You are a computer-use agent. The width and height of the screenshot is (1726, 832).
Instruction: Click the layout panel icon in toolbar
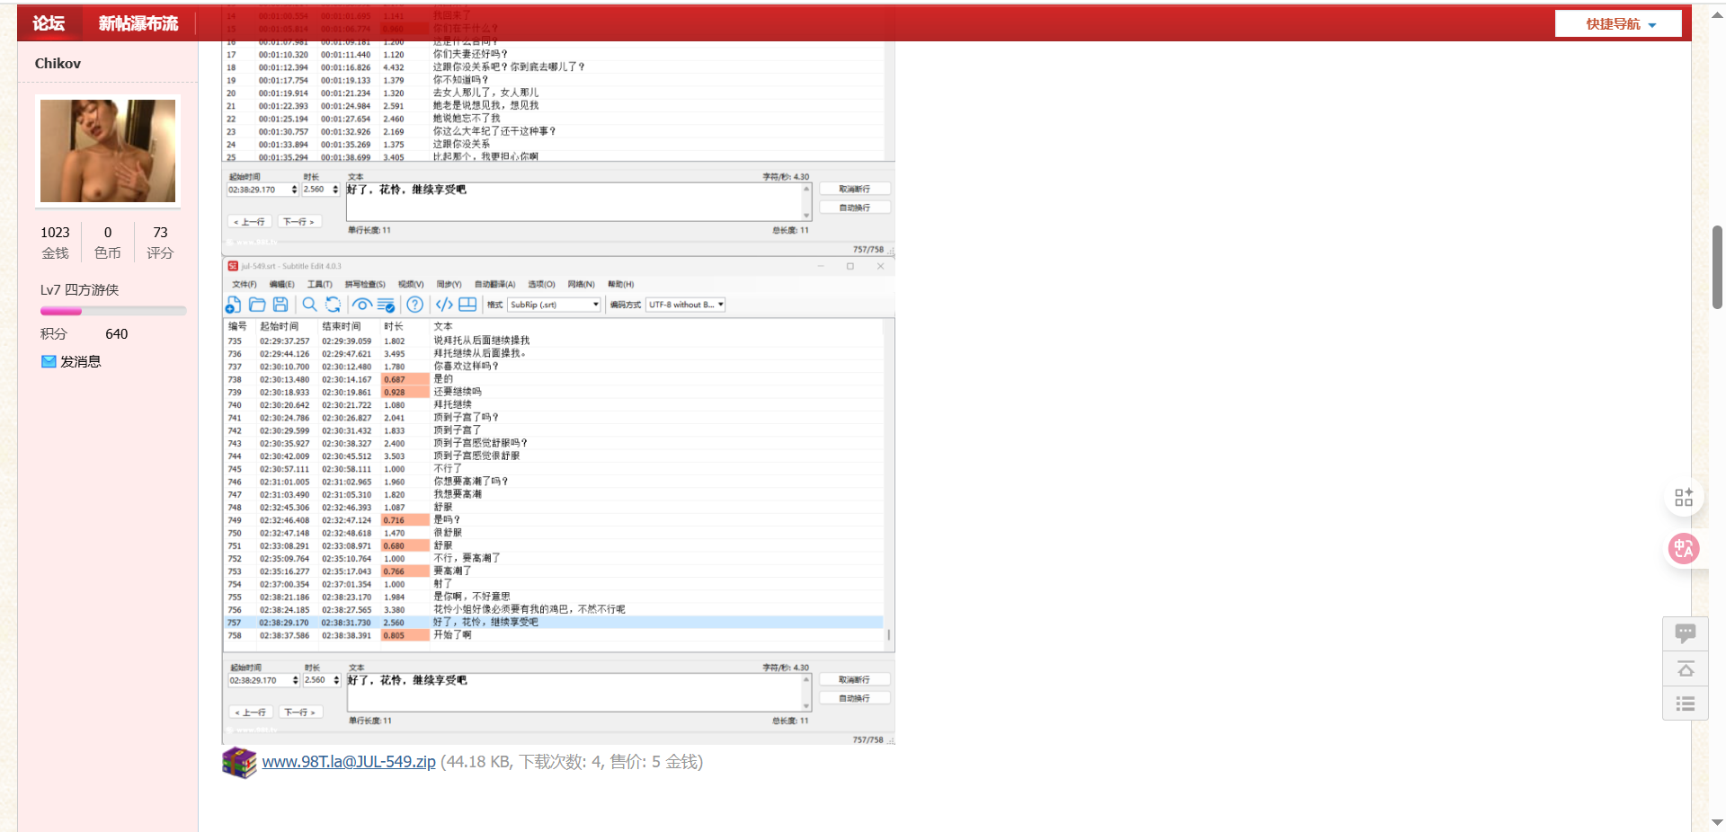(467, 305)
